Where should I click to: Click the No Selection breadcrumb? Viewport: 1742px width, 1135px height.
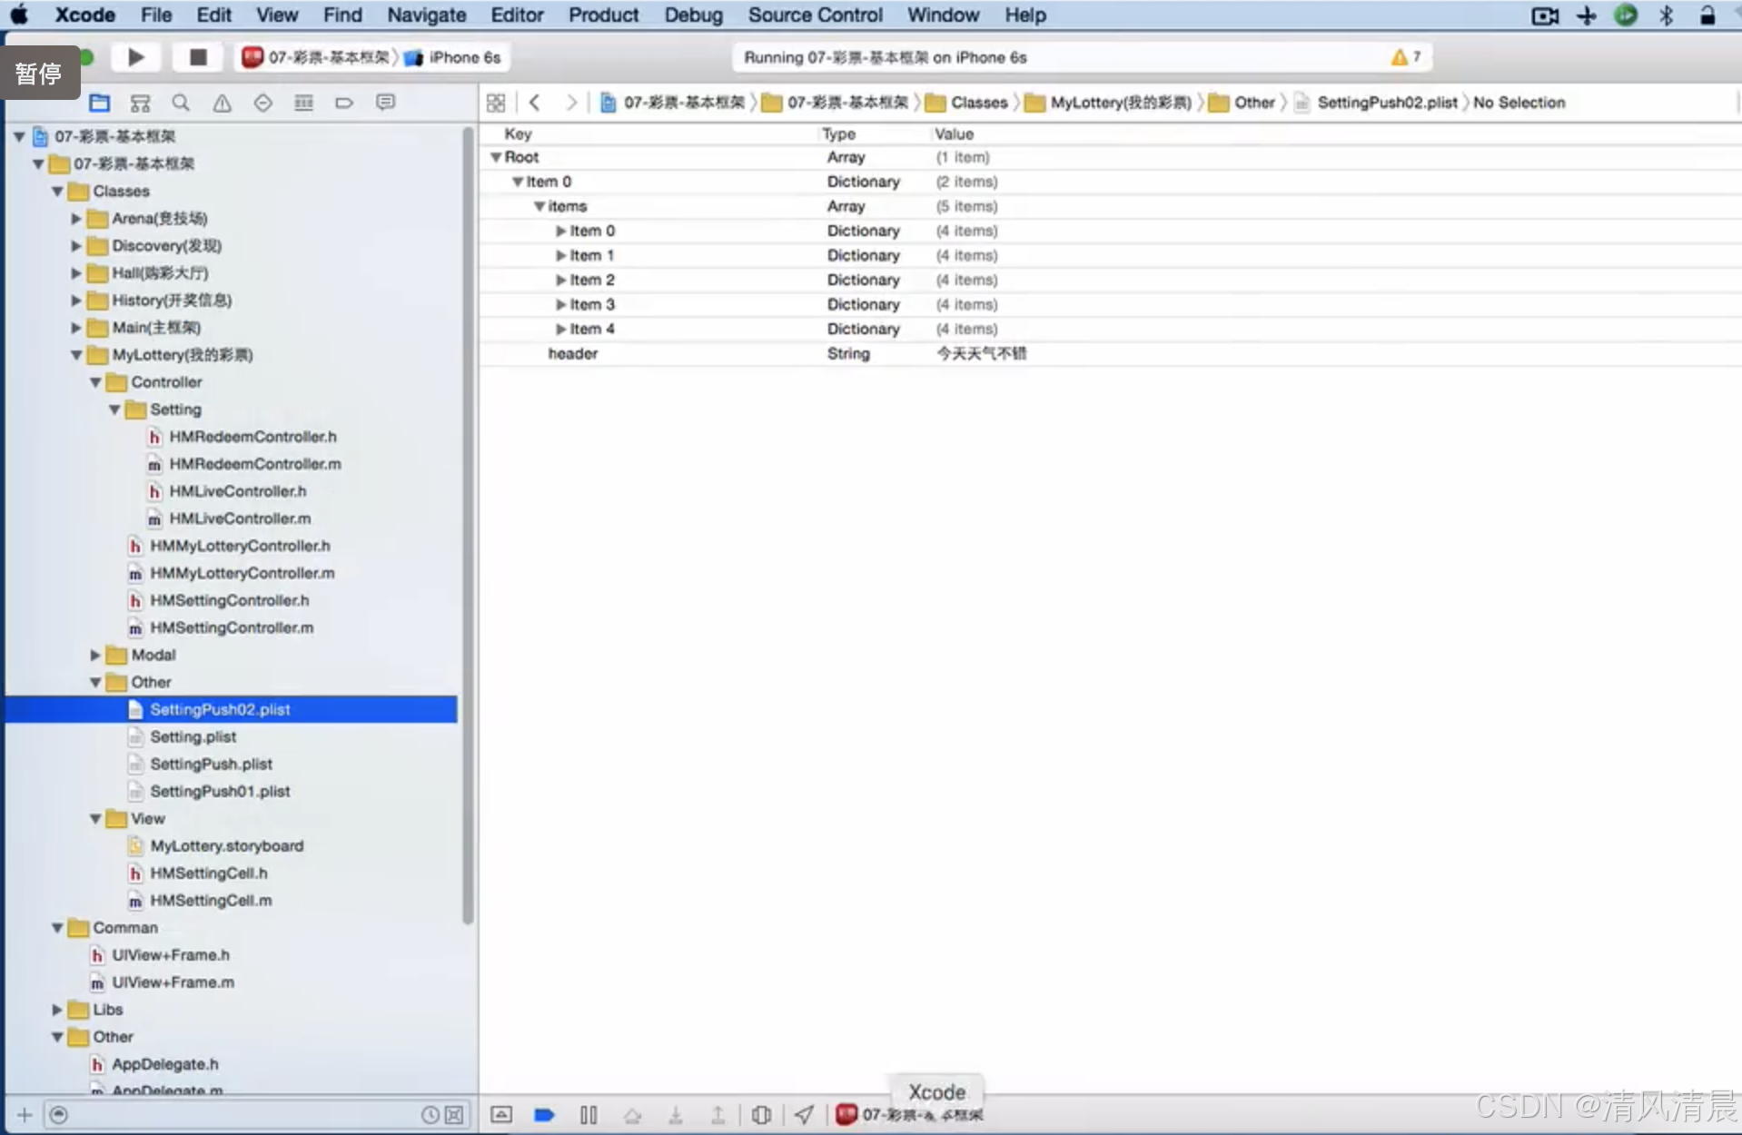[1519, 103]
